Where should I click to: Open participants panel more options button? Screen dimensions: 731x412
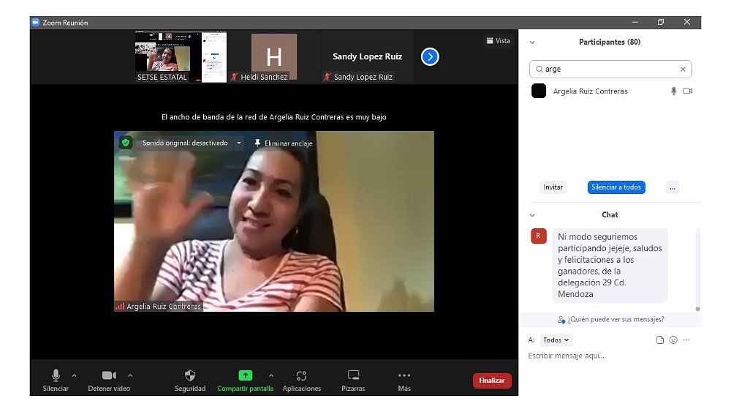673,187
